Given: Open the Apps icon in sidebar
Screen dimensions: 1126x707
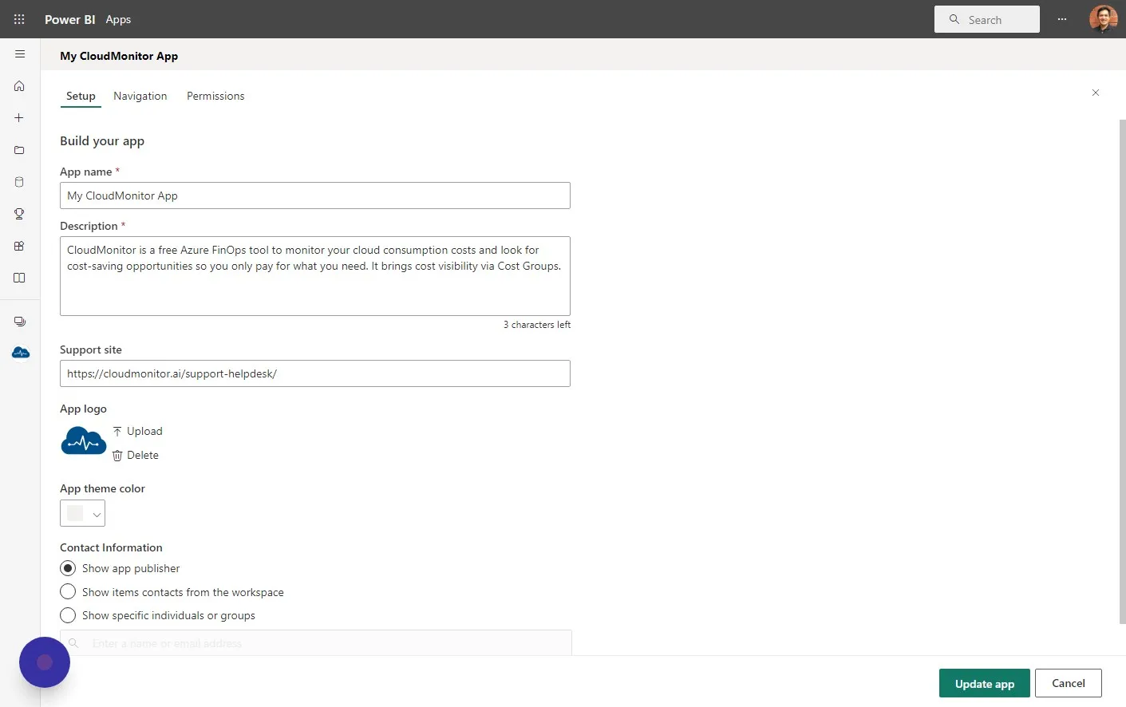Looking at the screenshot, I should [x=19, y=246].
